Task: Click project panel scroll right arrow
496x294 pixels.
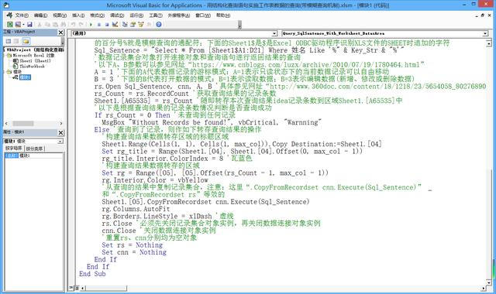Action: tap(61, 124)
